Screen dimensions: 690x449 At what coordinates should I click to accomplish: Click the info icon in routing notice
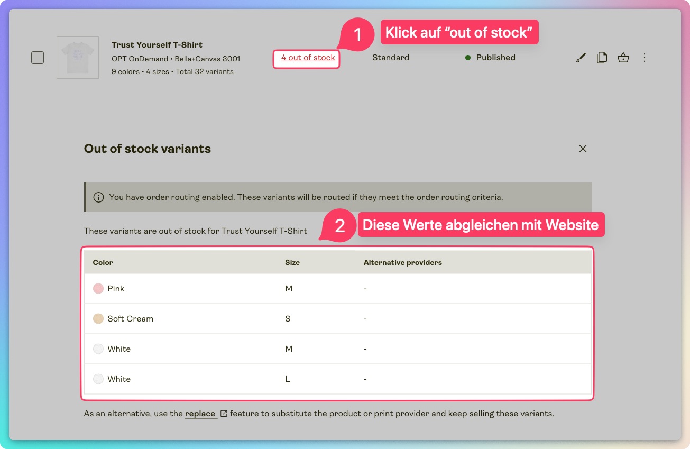click(98, 197)
